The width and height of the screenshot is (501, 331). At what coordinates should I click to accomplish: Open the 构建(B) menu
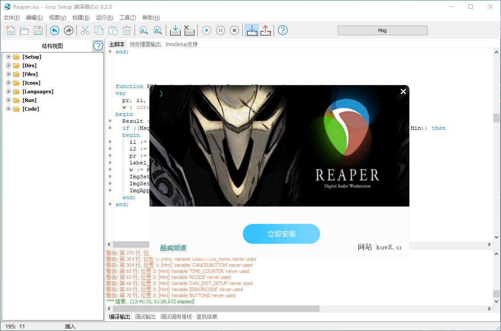(x=81, y=17)
